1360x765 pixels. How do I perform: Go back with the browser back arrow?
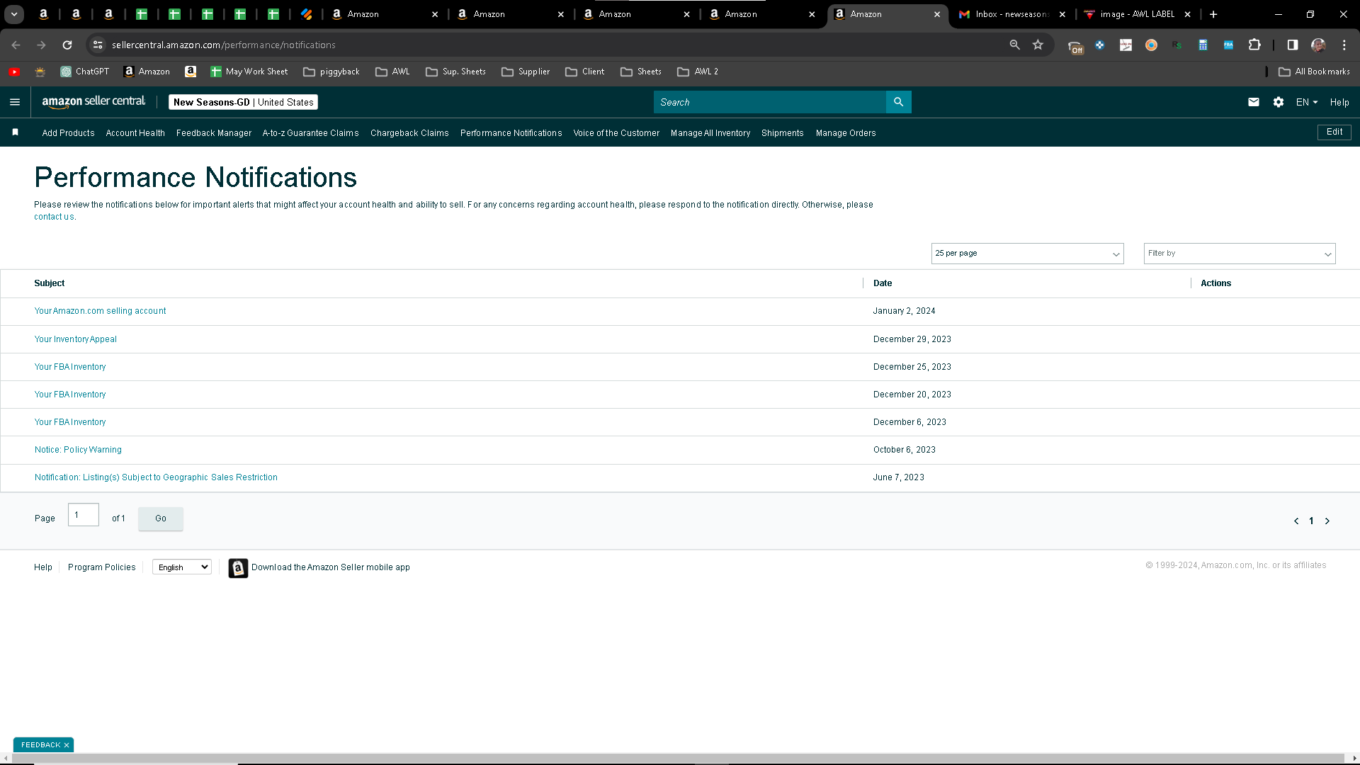(x=16, y=45)
